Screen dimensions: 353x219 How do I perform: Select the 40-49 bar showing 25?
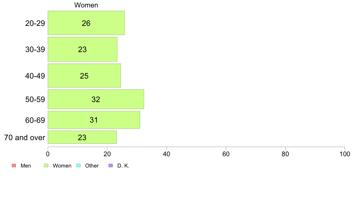tap(84, 76)
